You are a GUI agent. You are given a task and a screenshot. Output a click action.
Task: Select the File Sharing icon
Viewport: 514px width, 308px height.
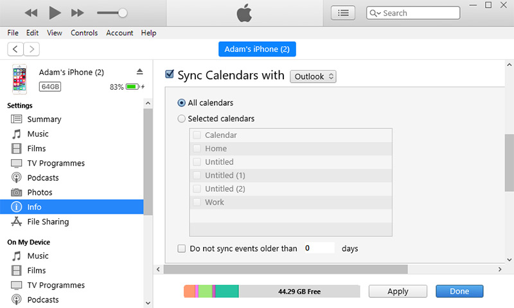point(17,221)
